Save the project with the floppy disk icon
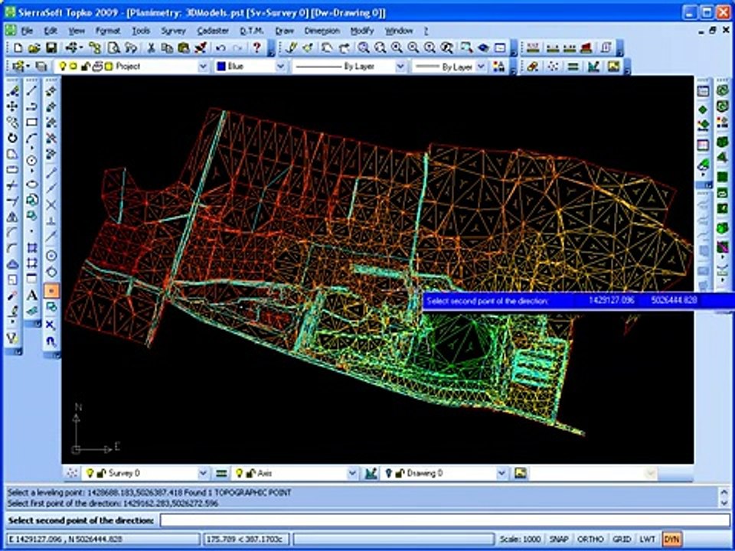This screenshot has width=735, height=551. click(x=51, y=47)
